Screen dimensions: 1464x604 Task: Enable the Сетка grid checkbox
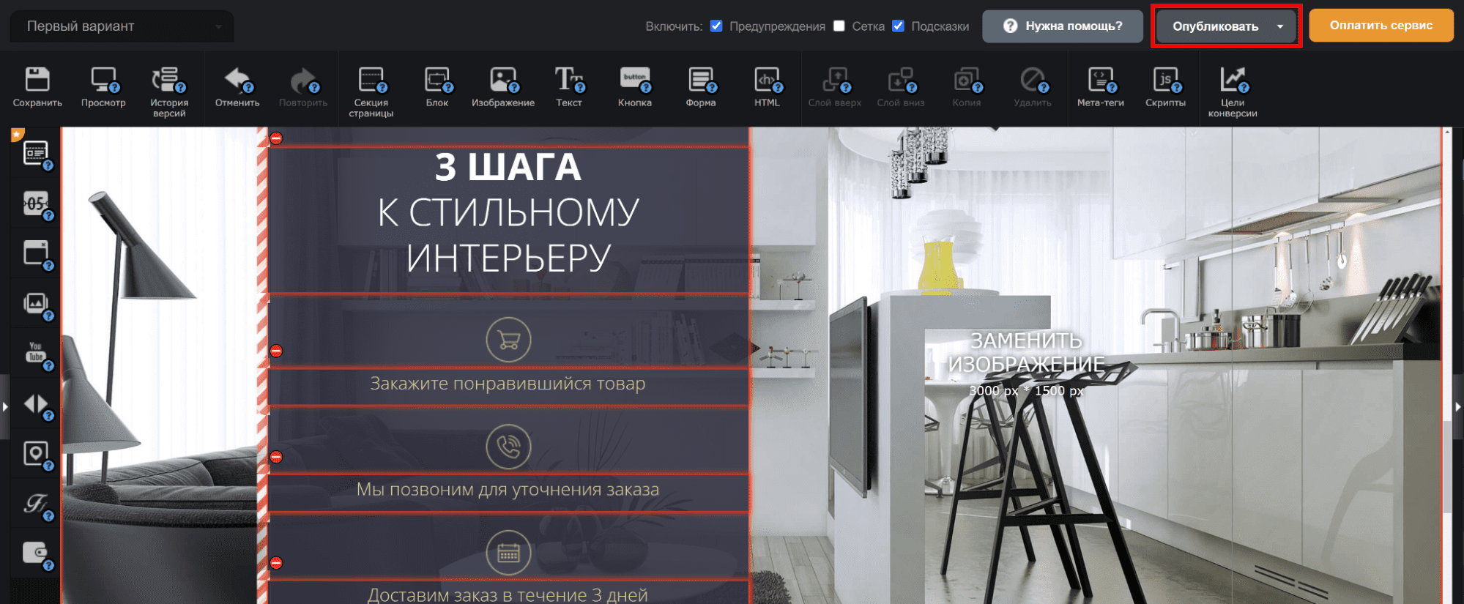(x=839, y=26)
